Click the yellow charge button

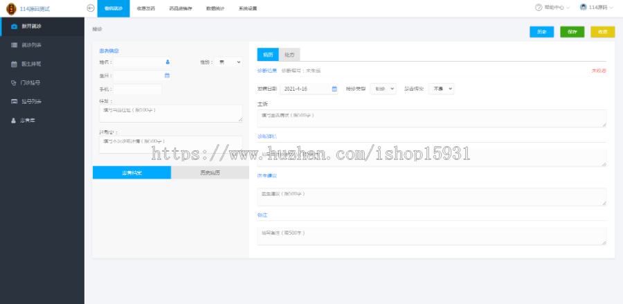coord(602,32)
